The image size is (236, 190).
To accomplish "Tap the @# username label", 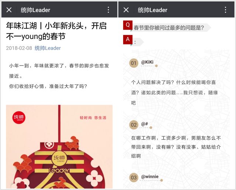I will [145, 124].
